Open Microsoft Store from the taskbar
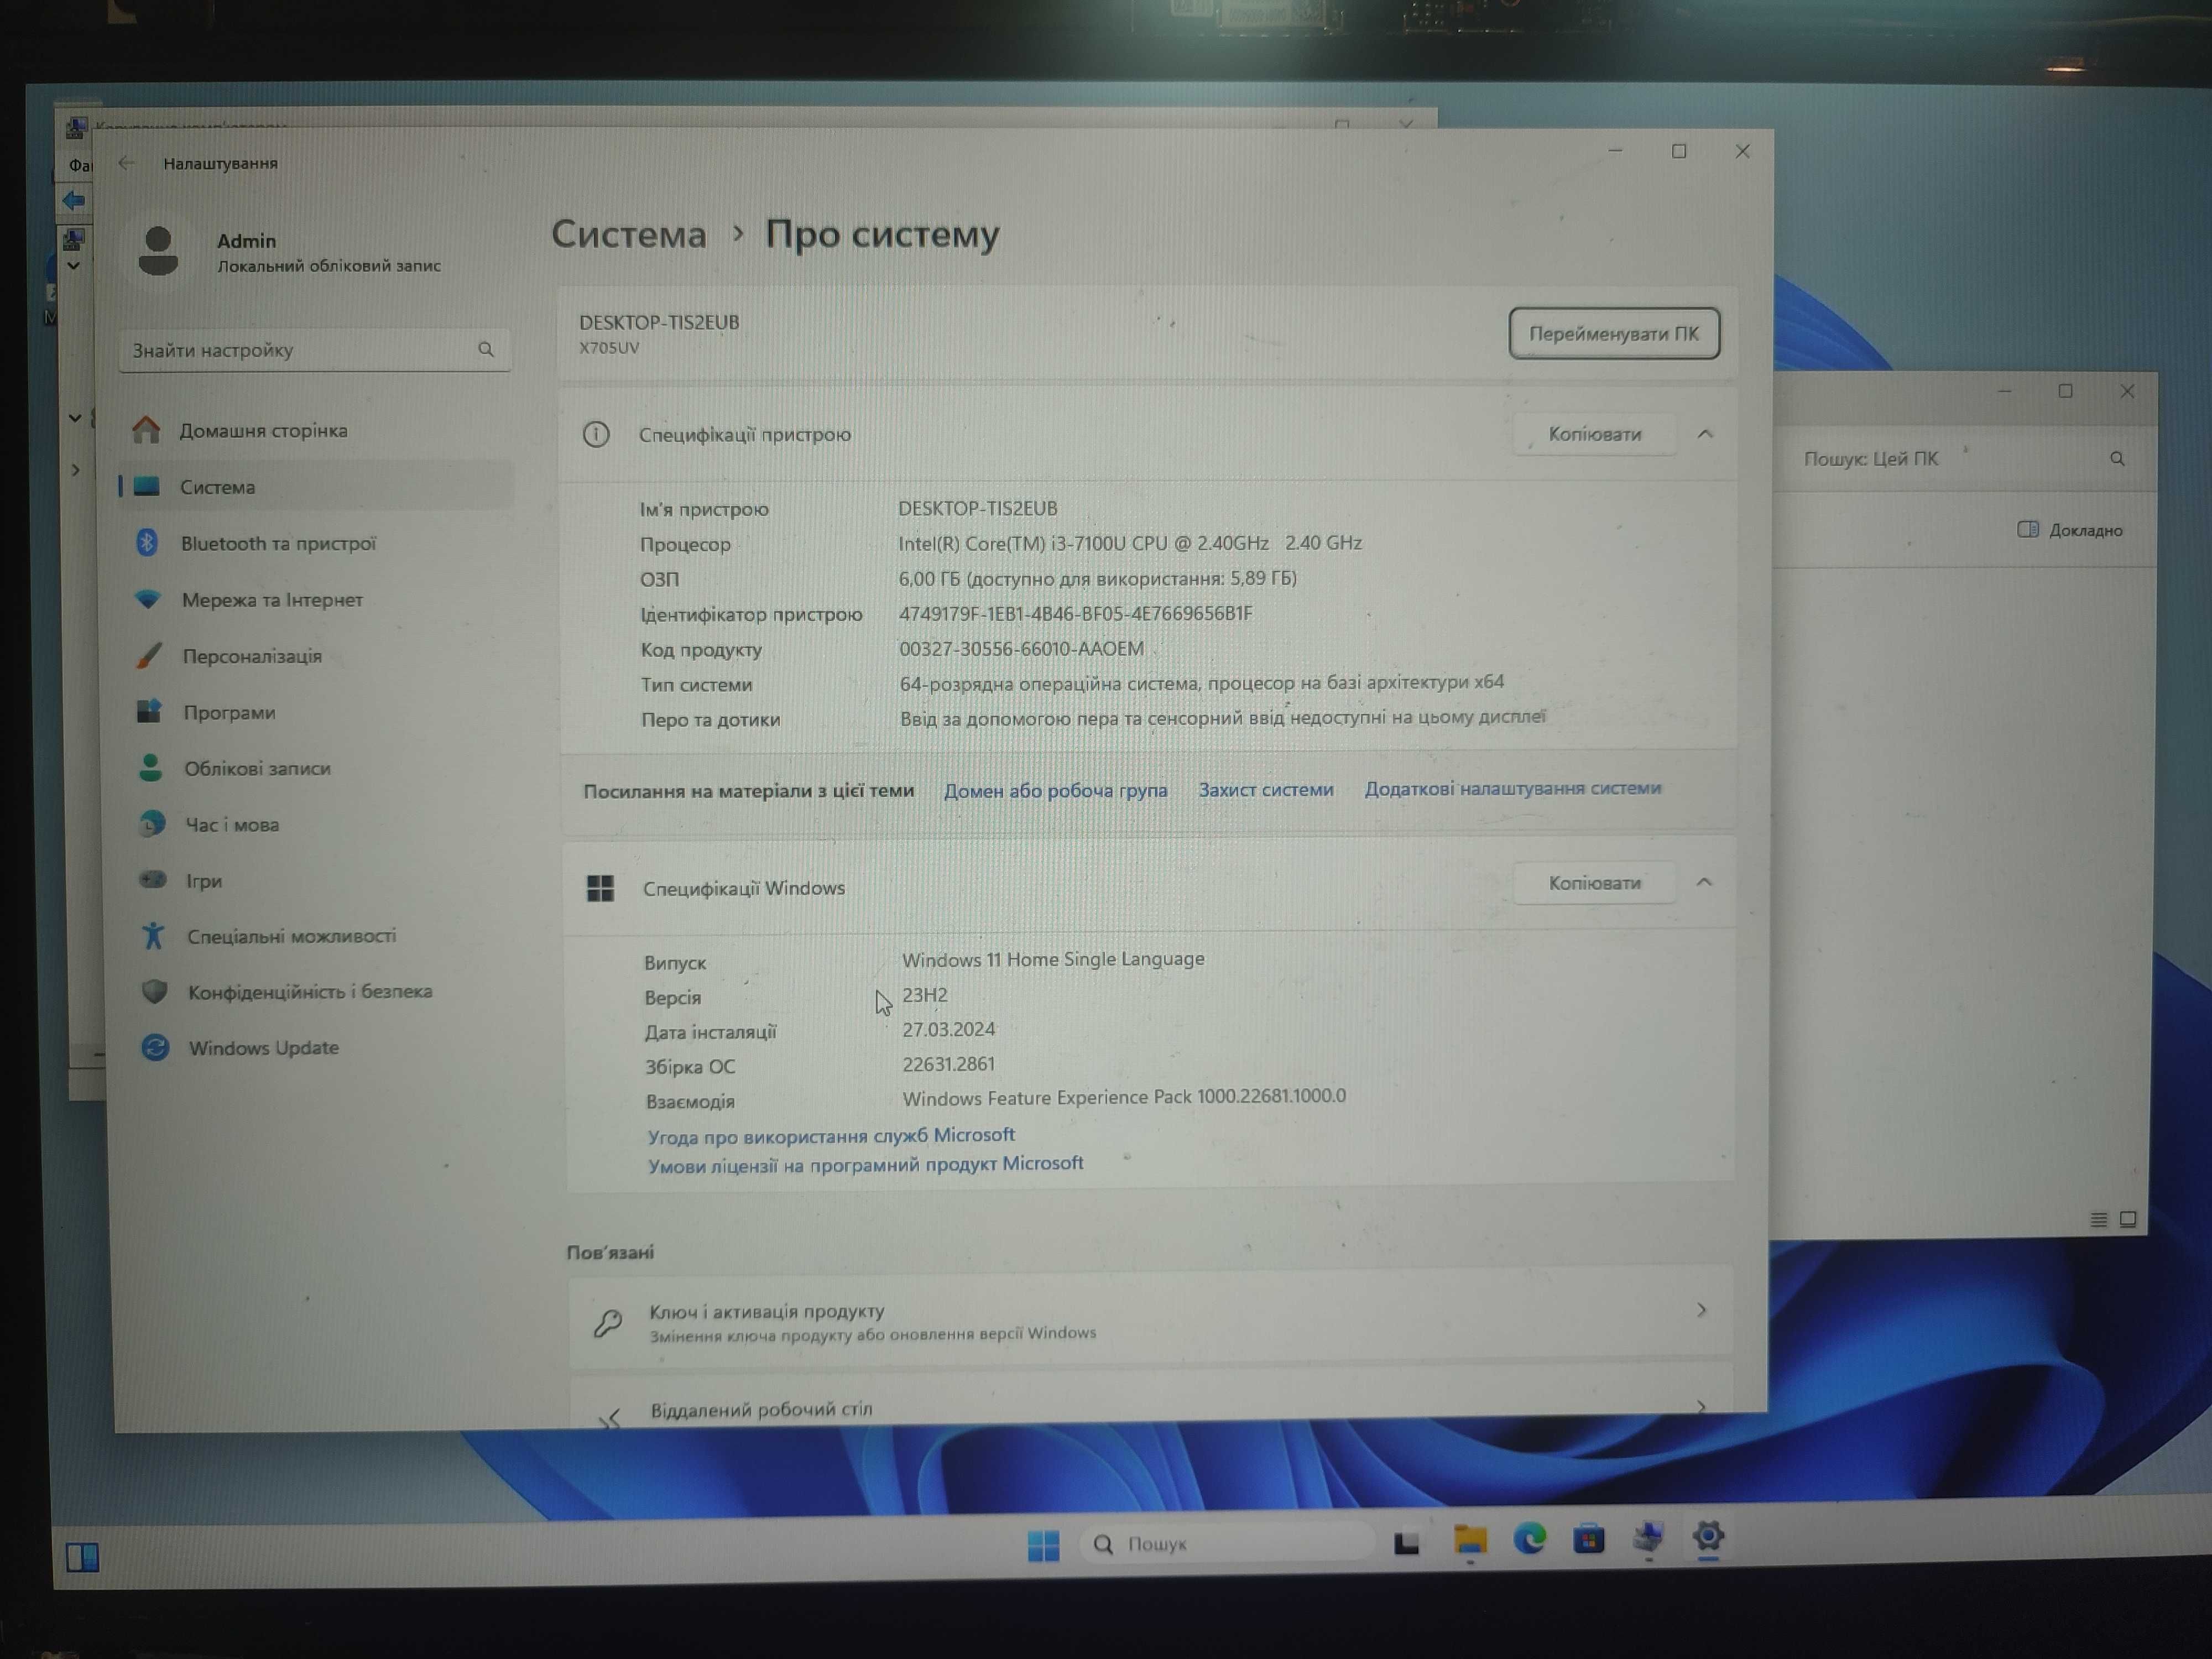2212x1659 pixels. pos(1589,1538)
